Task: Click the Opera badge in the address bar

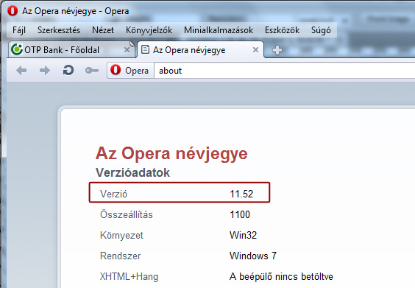Action: (x=130, y=71)
